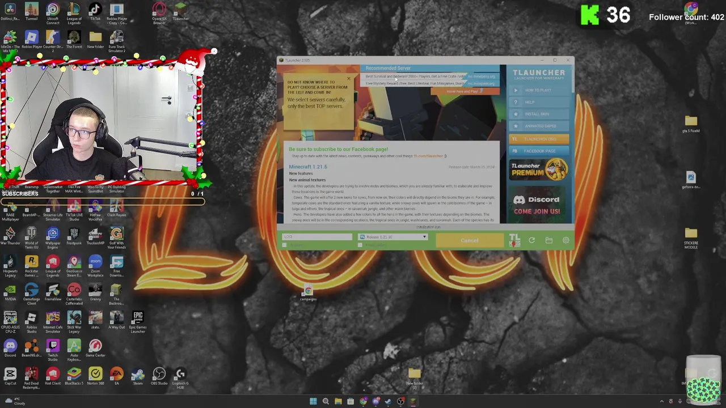Open Frostpunk desktop icon
726x408 pixels.
(74, 237)
